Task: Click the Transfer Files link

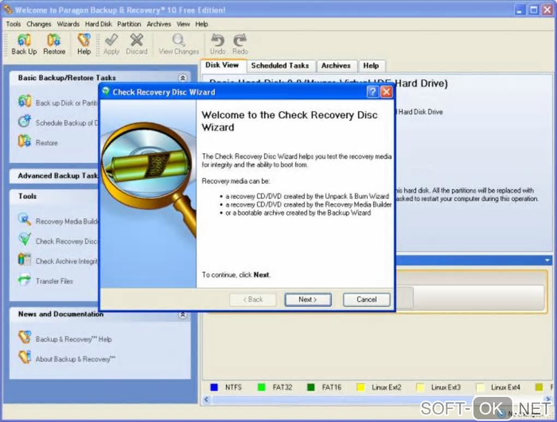Action: tap(55, 281)
